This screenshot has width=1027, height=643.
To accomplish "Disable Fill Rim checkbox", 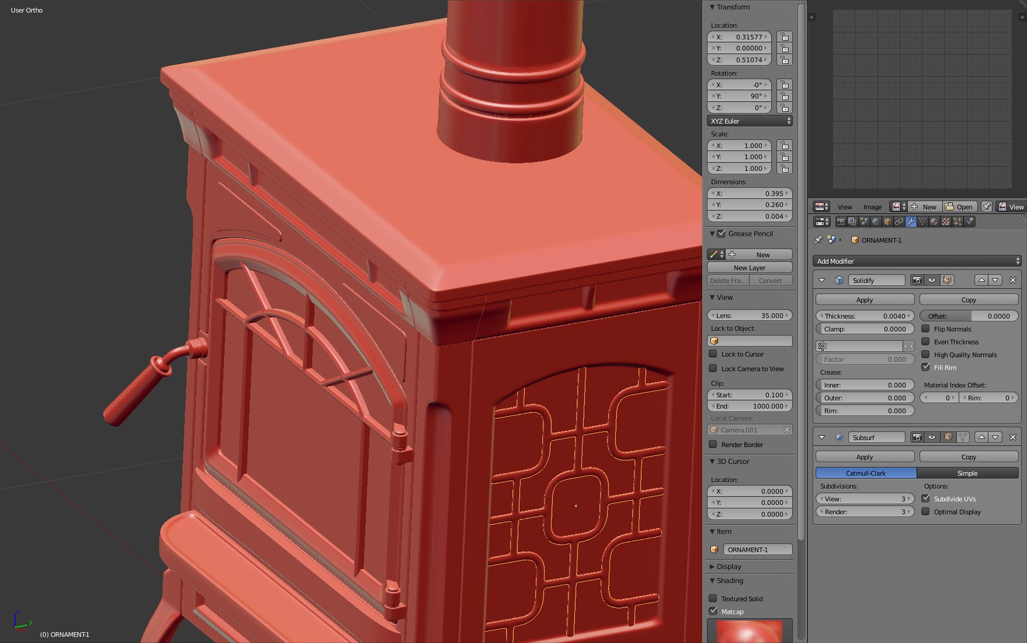I will [x=926, y=367].
